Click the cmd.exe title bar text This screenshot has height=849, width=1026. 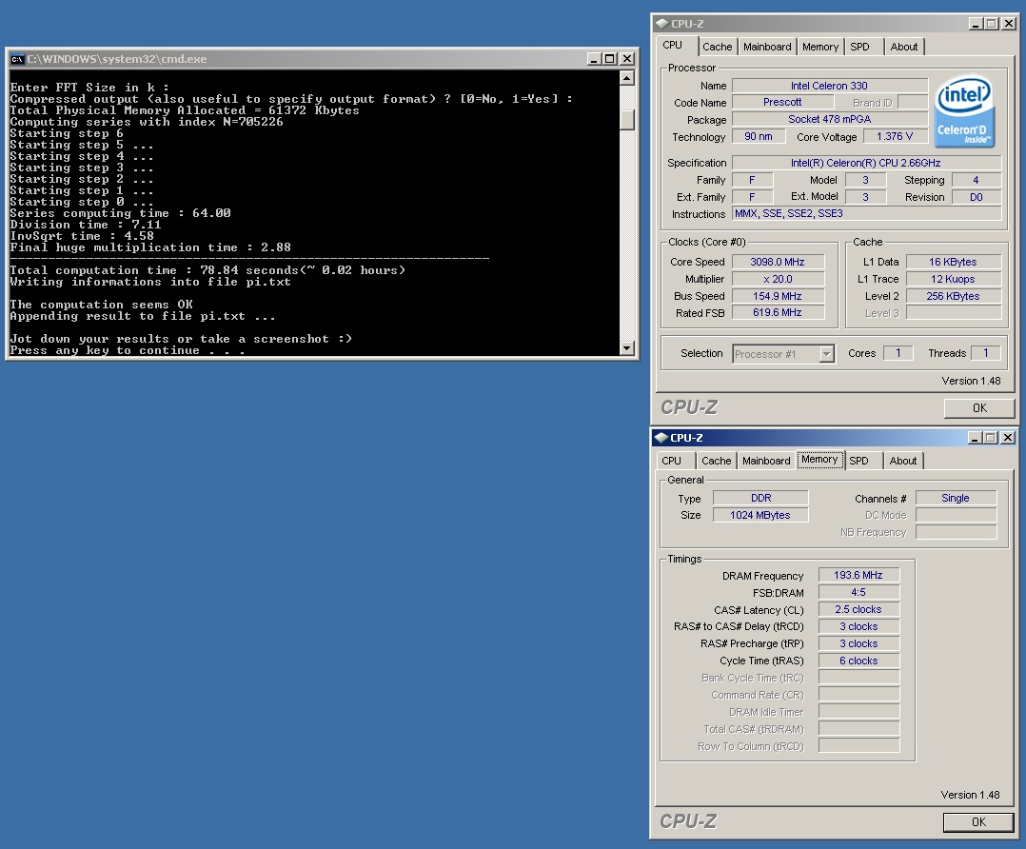pyautogui.click(x=116, y=59)
